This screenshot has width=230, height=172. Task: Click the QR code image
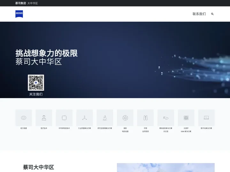36,82
